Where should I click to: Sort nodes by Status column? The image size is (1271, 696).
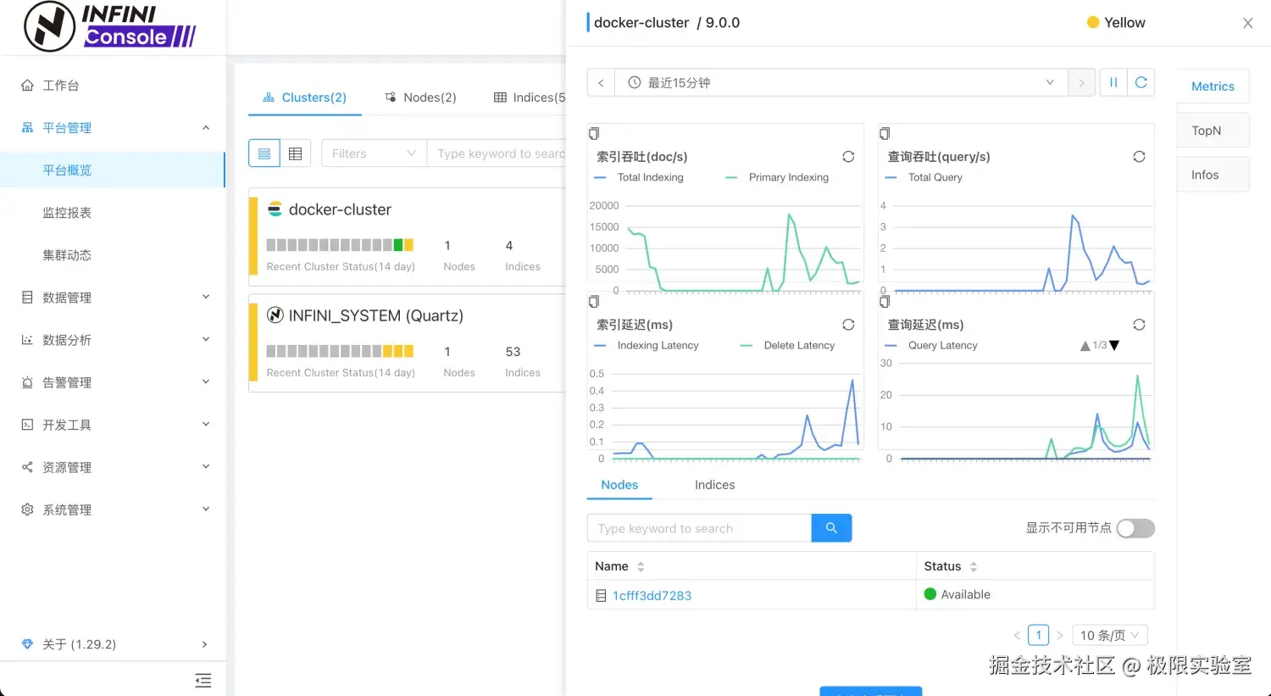[x=974, y=566]
